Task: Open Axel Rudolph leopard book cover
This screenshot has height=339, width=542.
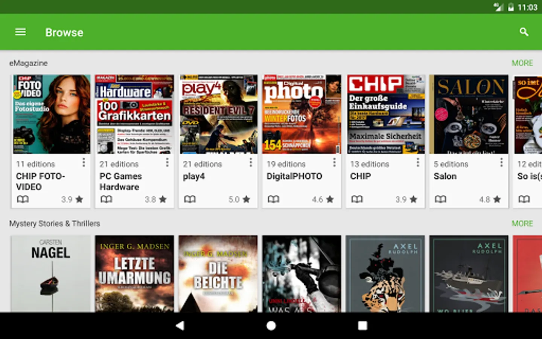Action: pos(385,274)
